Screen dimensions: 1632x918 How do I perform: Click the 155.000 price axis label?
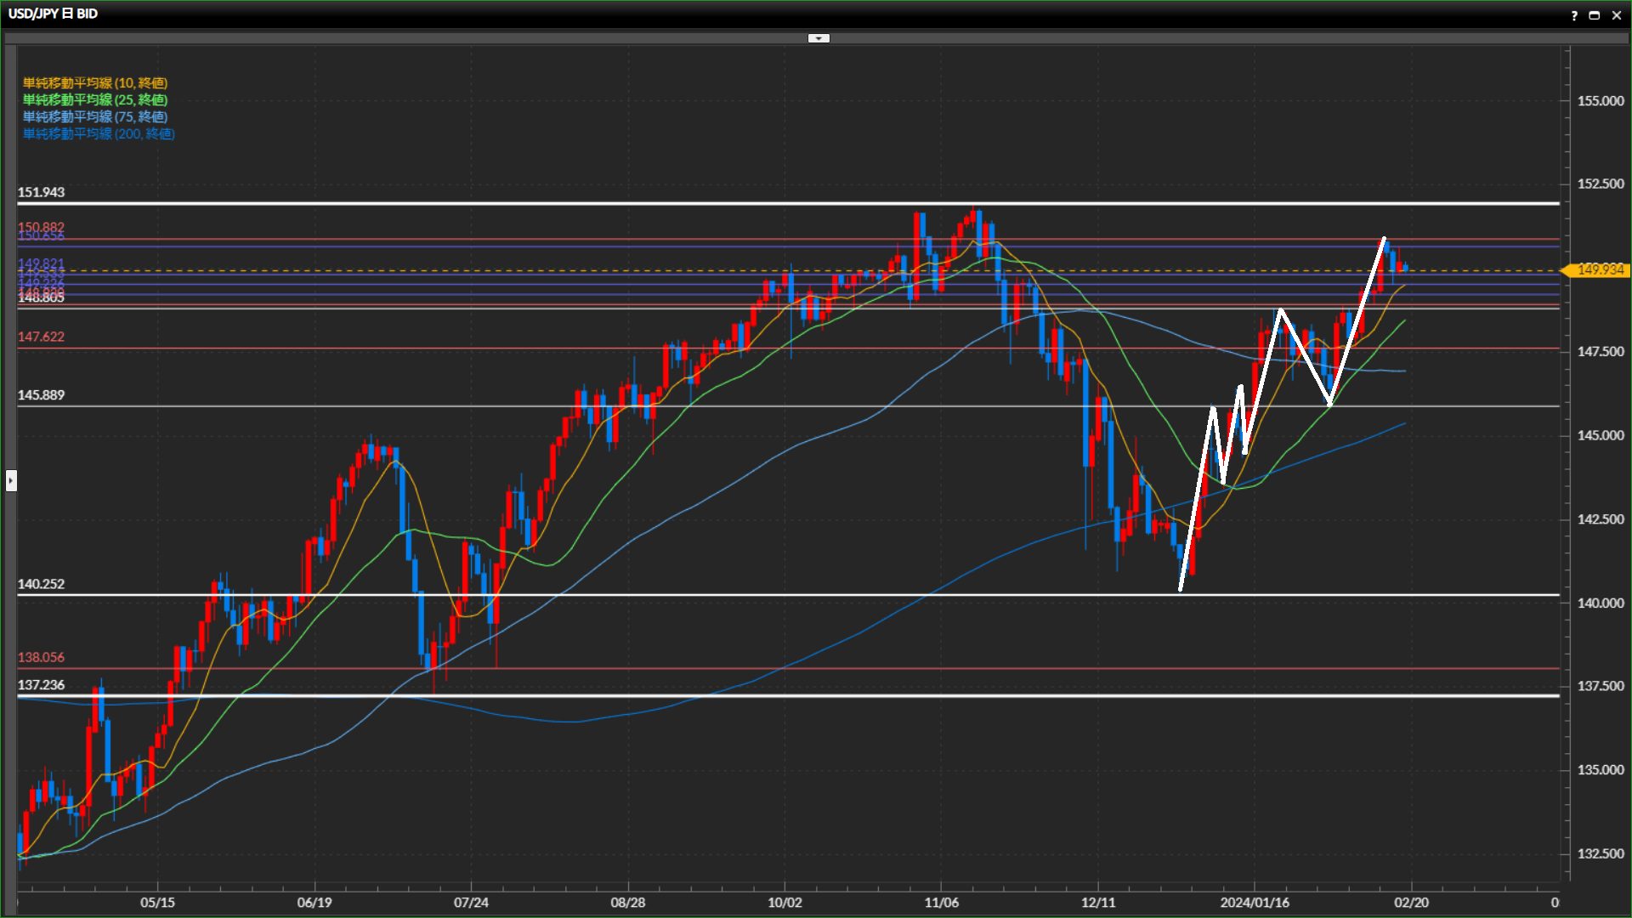pyautogui.click(x=1600, y=101)
